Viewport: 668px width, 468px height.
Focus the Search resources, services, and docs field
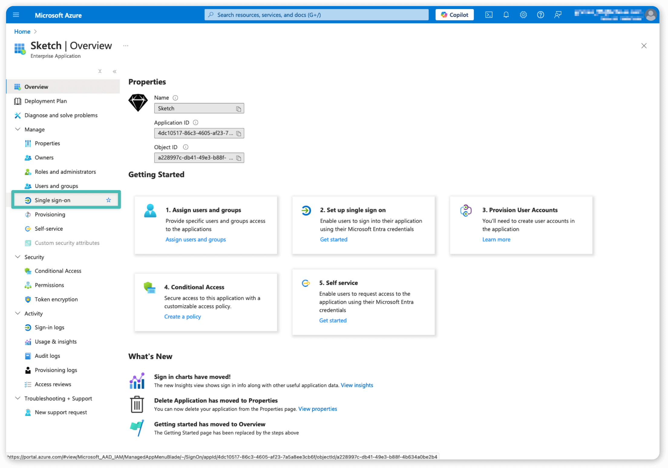(x=316, y=15)
